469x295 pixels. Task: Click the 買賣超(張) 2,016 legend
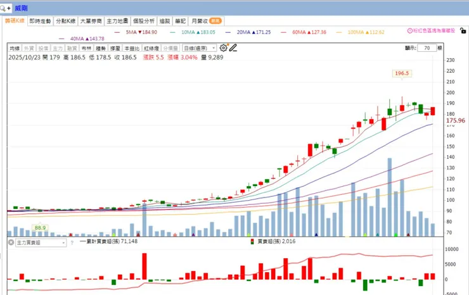(277, 241)
